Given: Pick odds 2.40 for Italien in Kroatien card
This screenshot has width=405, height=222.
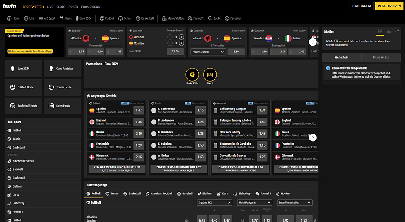Looking at the screenshot, I should (x=297, y=52).
